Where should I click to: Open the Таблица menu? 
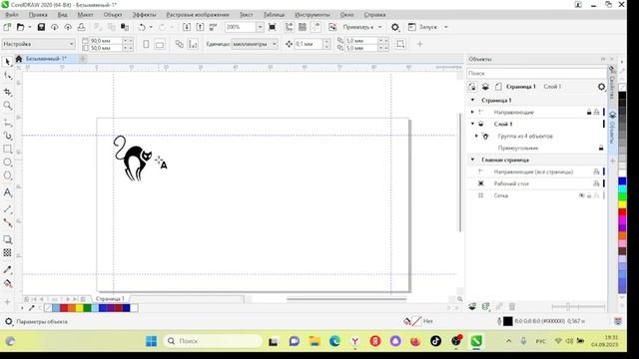[x=274, y=15]
